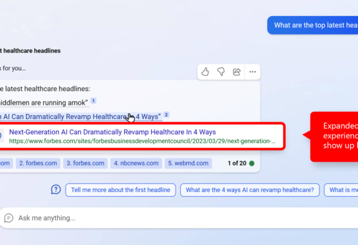
Task: Select 'What are the 4 ways AI can revamp healthcare?'
Action: pos(250,190)
